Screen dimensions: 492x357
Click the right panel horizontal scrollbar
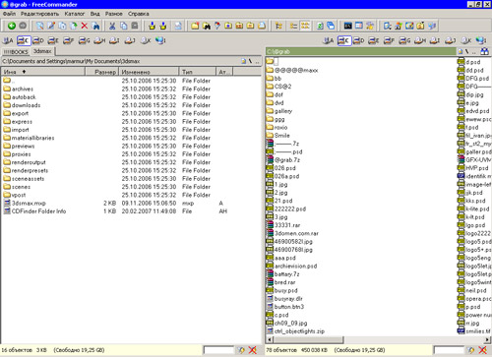(378, 339)
